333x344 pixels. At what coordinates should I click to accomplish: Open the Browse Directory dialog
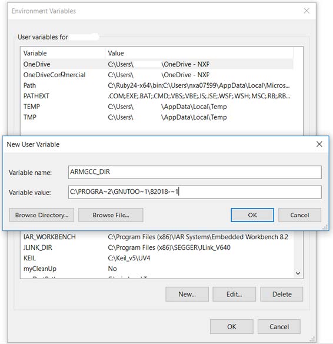(x=42, y=215)
